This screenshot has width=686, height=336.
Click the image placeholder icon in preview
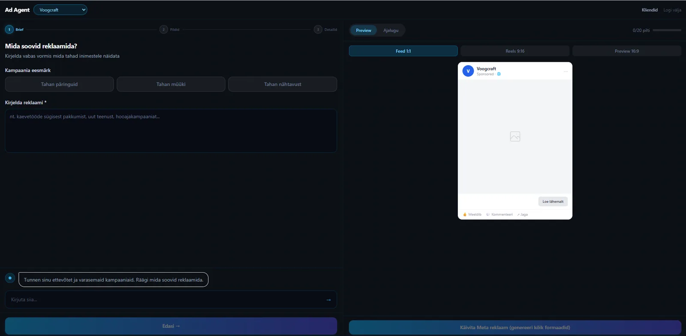(x=515, y=137)
